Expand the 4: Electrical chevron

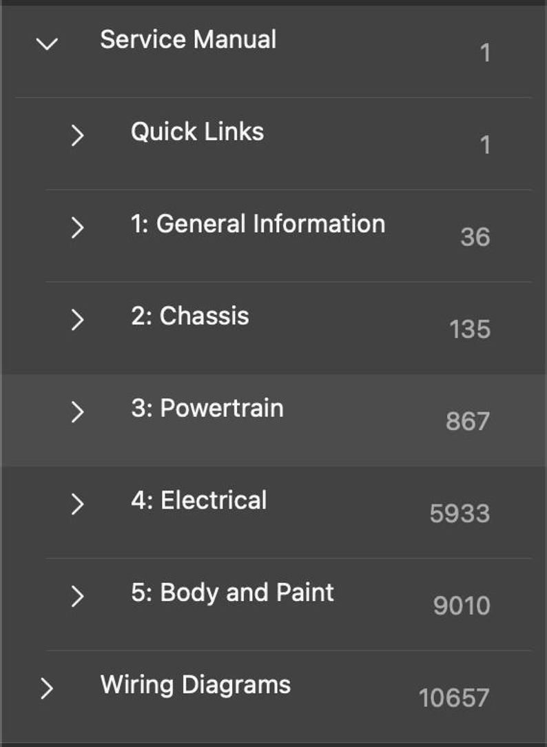77,504
